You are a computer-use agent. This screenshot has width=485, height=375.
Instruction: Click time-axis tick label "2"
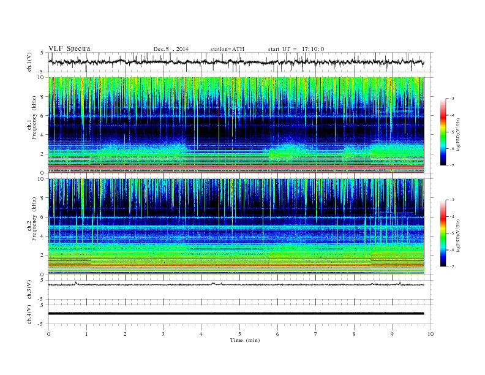coord(125,334)
